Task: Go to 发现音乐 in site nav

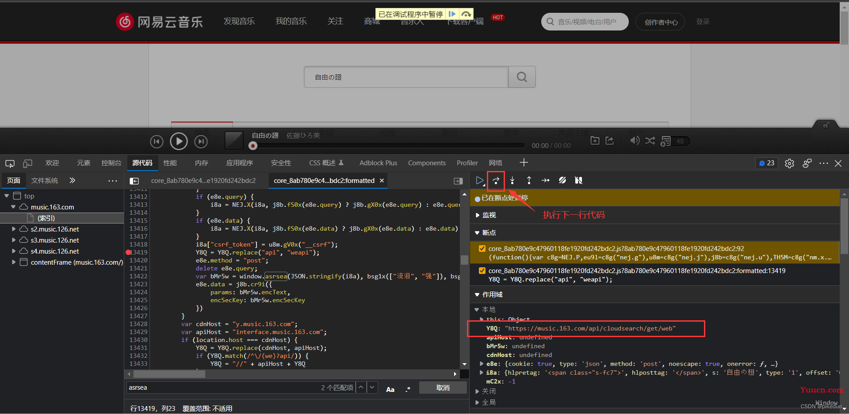Action: click(x=239, y=21)
